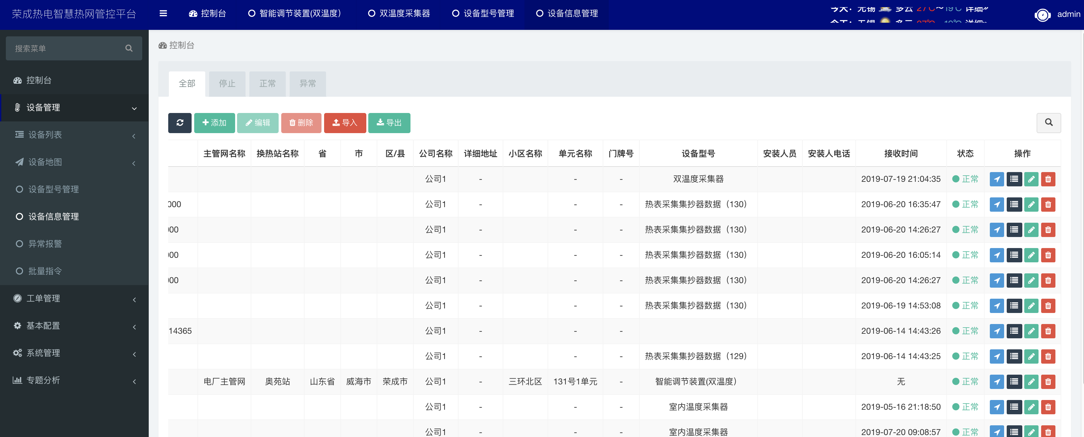Collapse the 设备管理 sidebar section
Screen dimensions: 1084x437
pyautogui.click(x=74, y=108)
